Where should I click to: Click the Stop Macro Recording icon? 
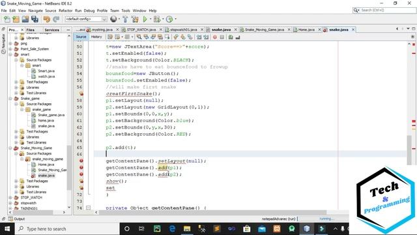point(222,37)
